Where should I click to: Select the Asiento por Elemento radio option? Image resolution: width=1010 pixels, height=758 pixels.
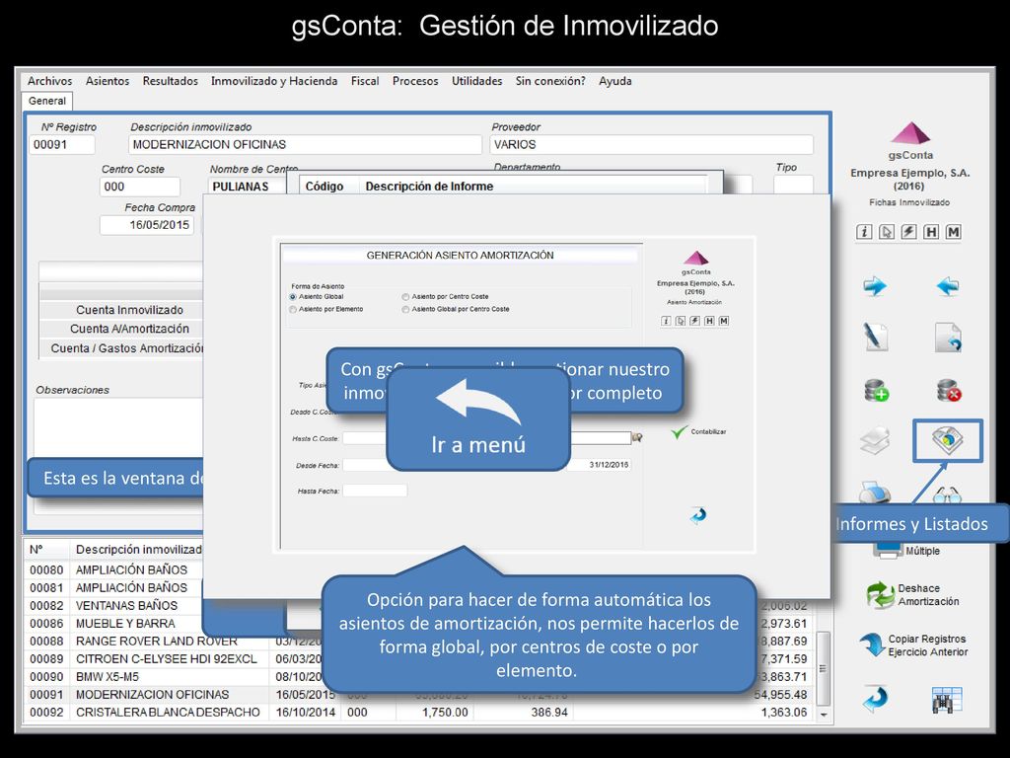(x=293, y=309)
